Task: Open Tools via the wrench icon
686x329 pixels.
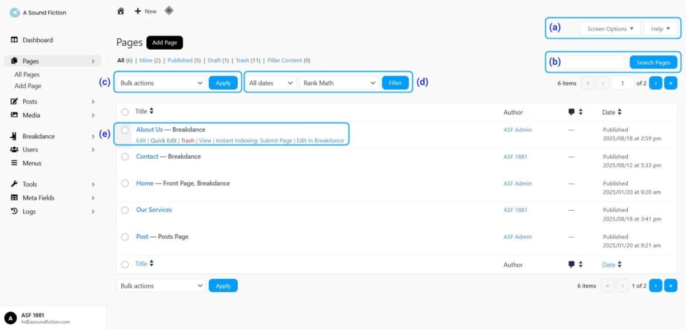Action: click(x=14, y=184)
